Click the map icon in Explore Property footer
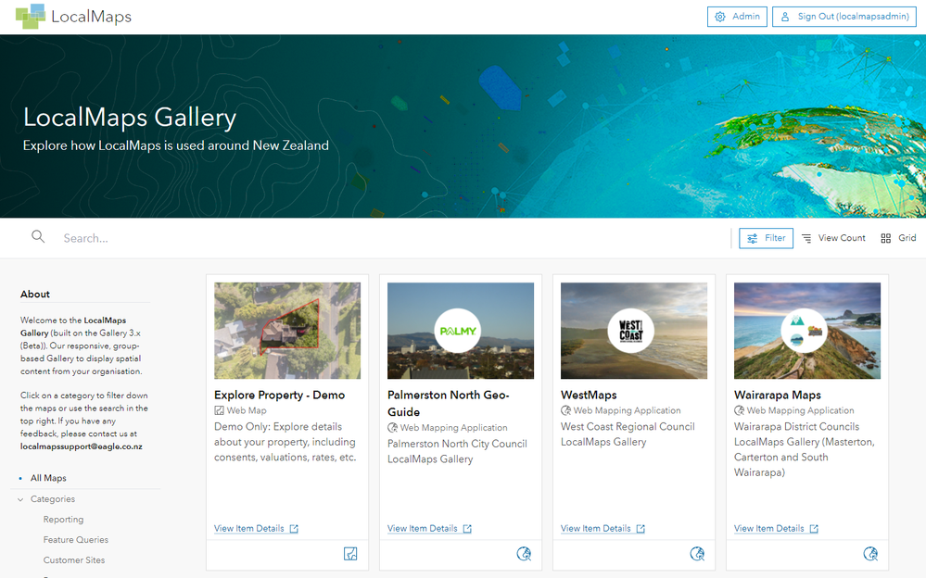The image size is (926, 578). (x=350, y=554)
